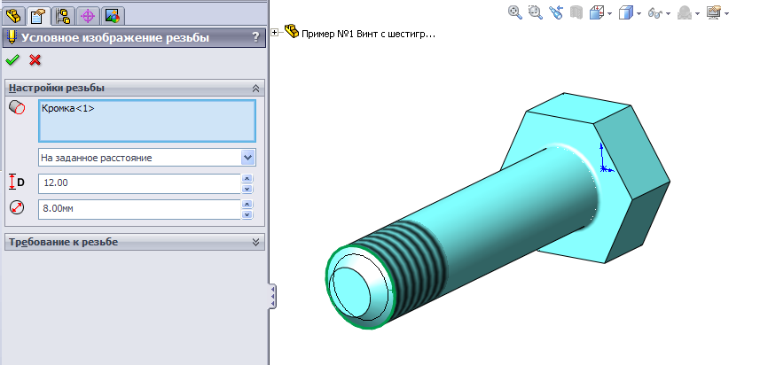
Task: Decrease the minor diameter 8.00мм
Action: pyautogui.click(x=247, y=214)
